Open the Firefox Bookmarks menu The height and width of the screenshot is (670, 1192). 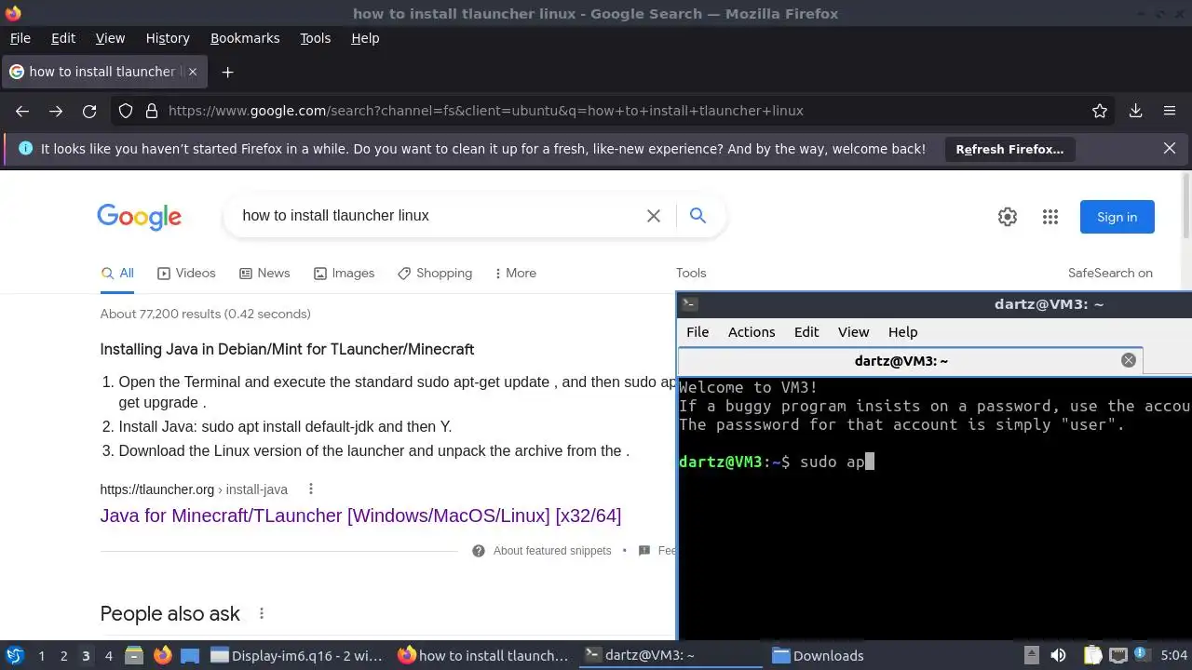point(245,38)
